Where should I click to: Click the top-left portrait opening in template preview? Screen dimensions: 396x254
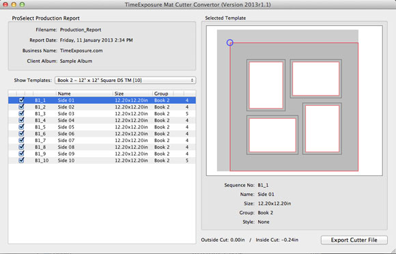click(266, 85)
